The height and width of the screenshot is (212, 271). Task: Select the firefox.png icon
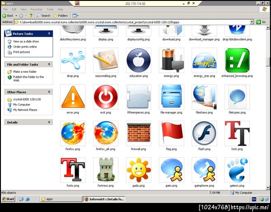pyautogui.click(x=73, y=133)
